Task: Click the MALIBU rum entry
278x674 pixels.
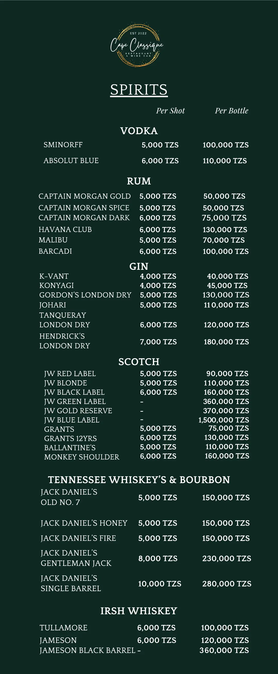Action: click(53, 240)
